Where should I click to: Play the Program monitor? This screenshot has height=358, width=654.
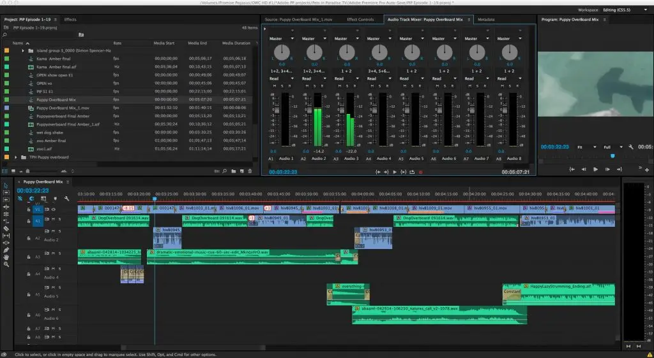(595, 169)
